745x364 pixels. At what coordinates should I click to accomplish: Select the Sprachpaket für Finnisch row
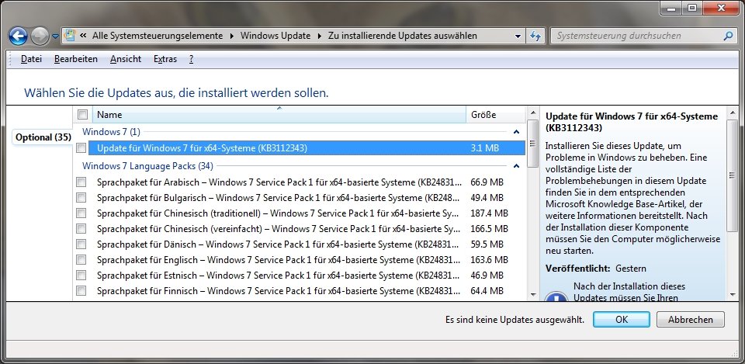click(307, 291)
